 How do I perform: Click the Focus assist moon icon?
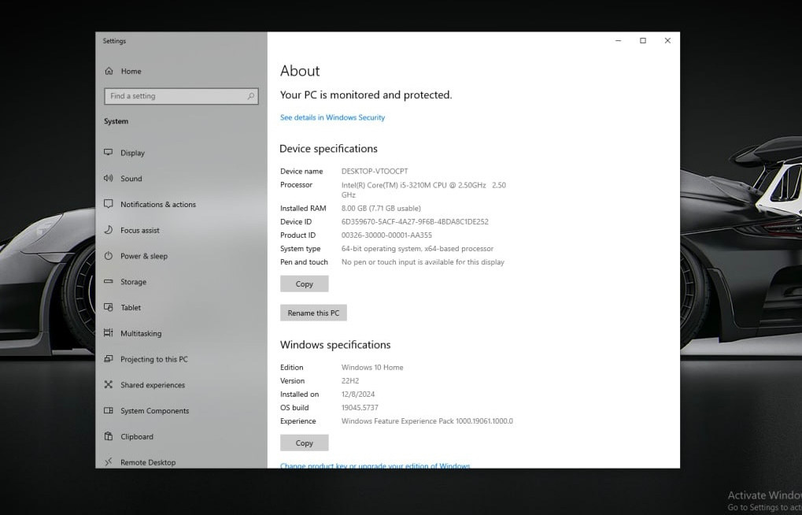tap(109, 230)
